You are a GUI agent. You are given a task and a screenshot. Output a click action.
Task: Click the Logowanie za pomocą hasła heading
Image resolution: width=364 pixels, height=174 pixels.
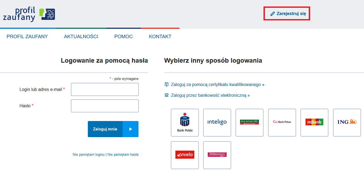tap(104, 61)
